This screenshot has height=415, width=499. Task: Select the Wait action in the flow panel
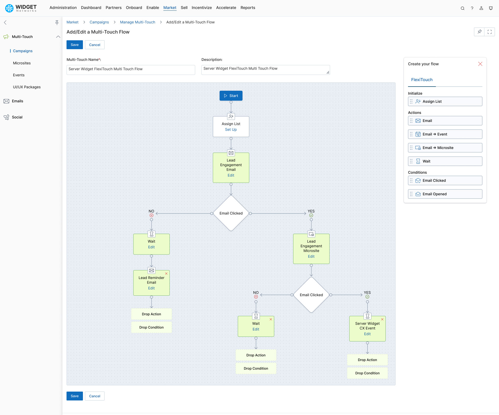(445, 161)
